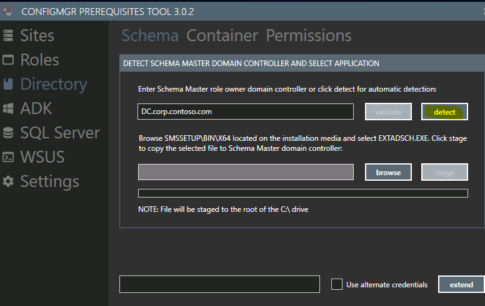Click the staging progress bar
Viewport: 485px width, 306px height.
point(303,193)
